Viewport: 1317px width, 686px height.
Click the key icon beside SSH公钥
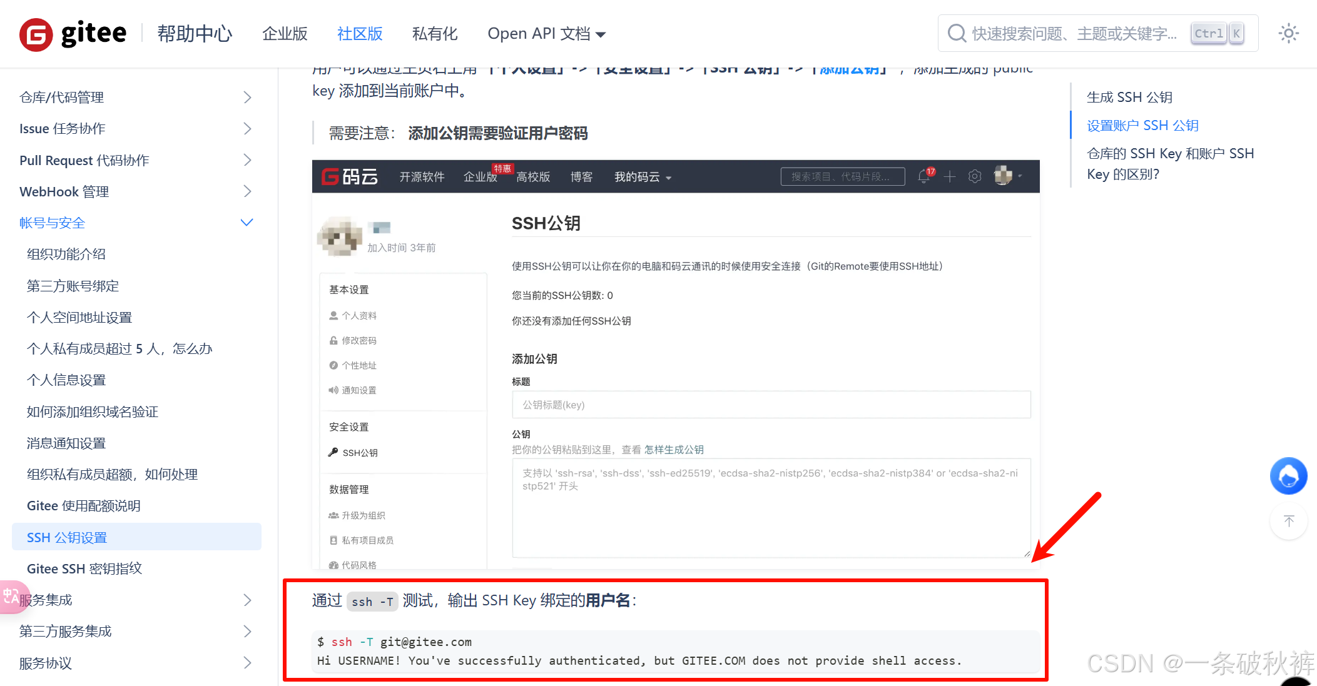[333, 452]
